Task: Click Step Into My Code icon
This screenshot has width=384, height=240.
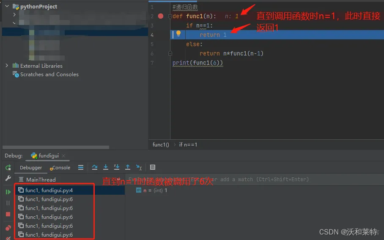Action: 117,167
